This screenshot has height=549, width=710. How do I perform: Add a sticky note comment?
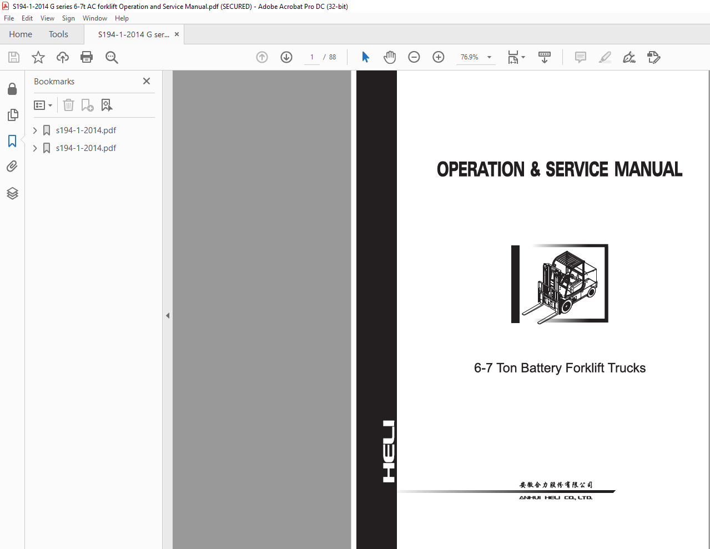point(581,57)
